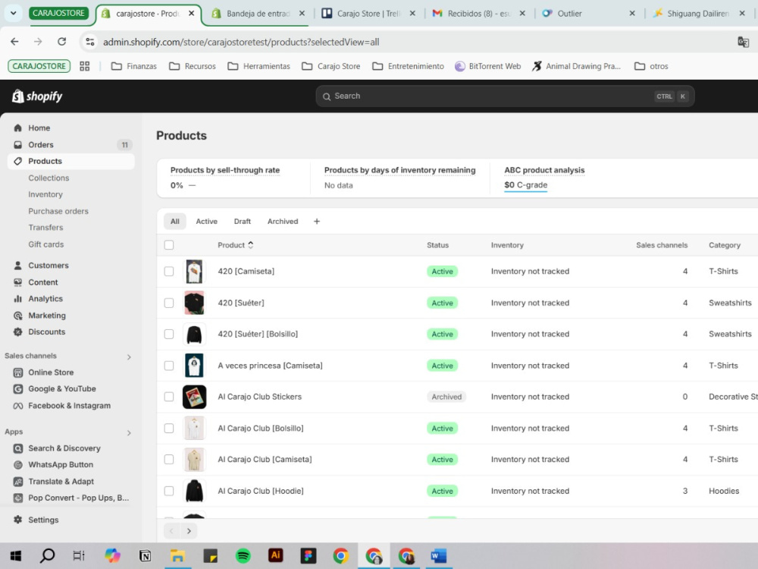Open the Gift cards page
The image size is (758, 569).
pos(46,244)
